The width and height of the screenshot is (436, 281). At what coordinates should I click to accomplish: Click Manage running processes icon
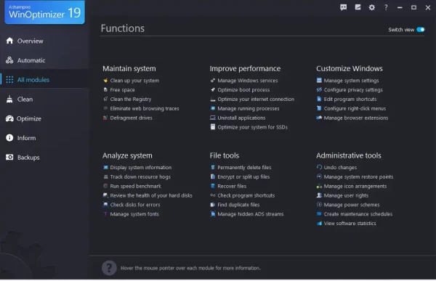pos(213,108)
